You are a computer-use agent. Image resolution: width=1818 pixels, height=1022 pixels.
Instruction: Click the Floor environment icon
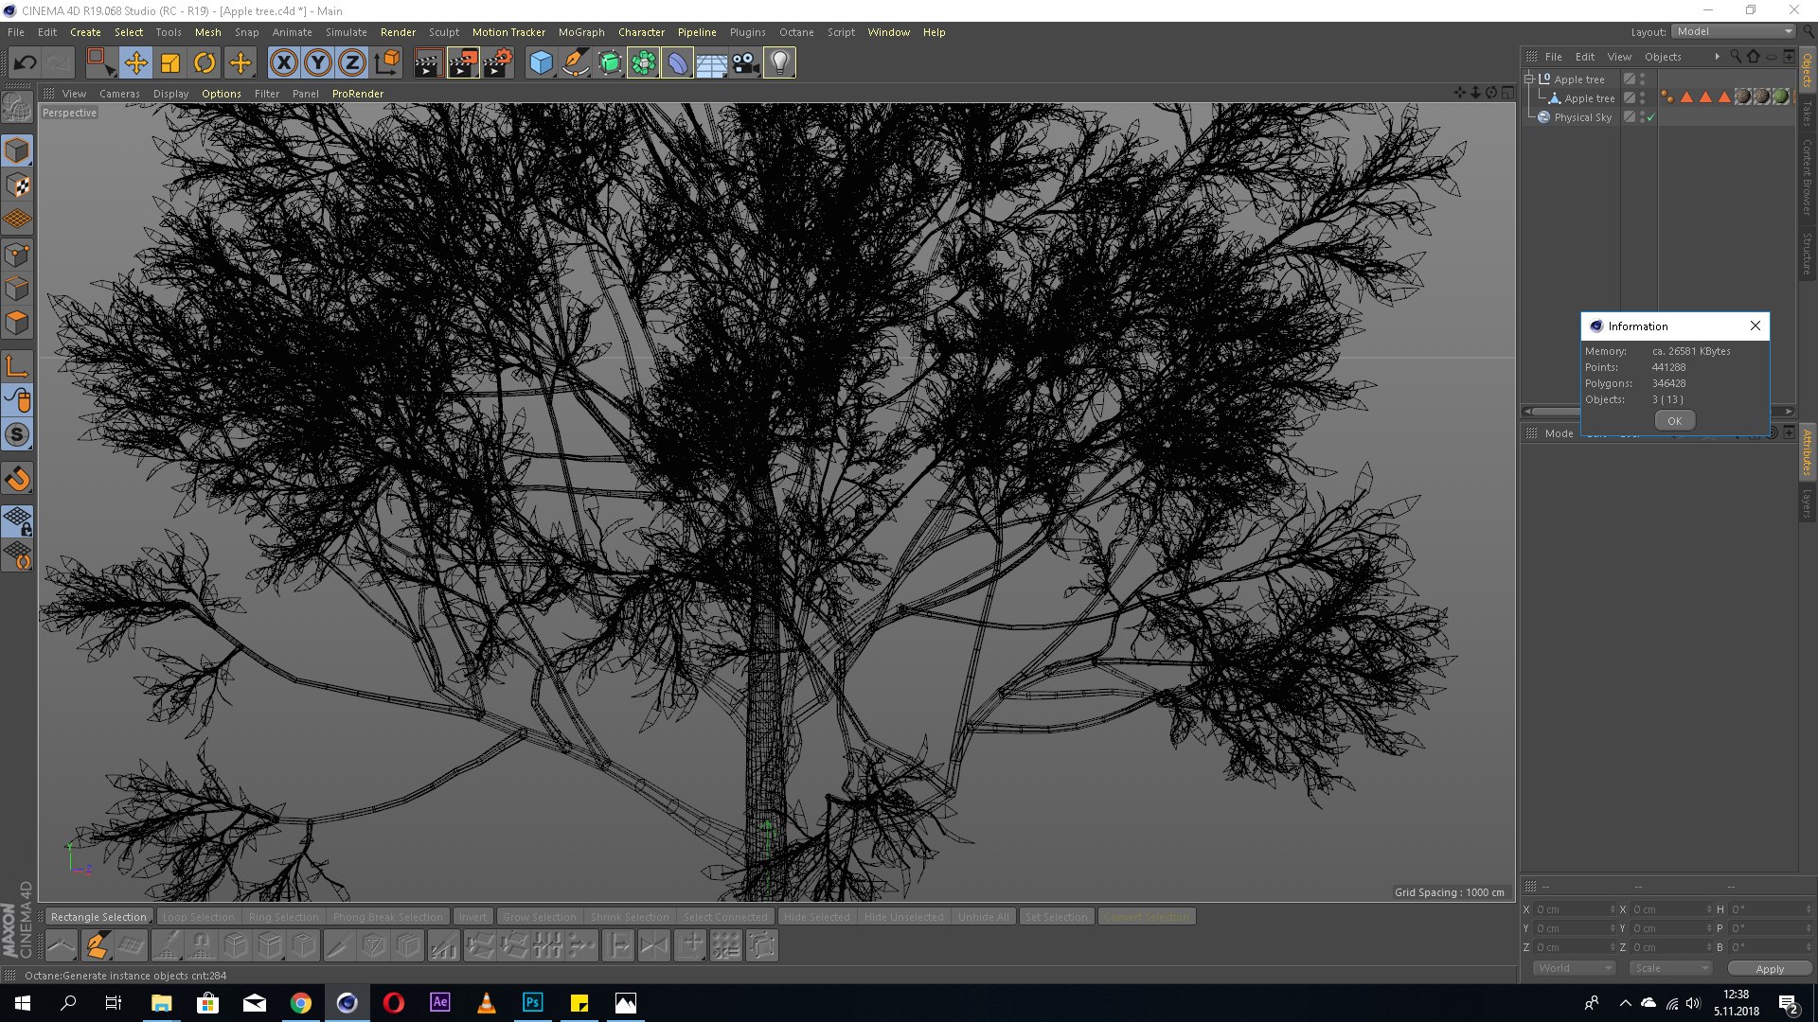712,63
